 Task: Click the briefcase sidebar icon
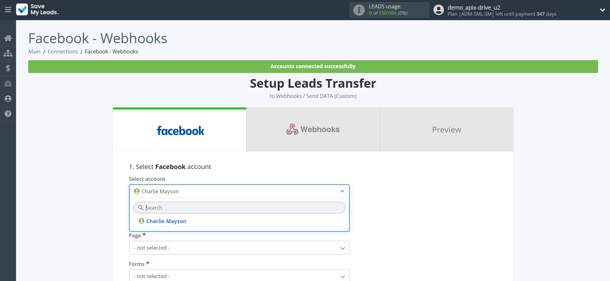tap(8, 84)
